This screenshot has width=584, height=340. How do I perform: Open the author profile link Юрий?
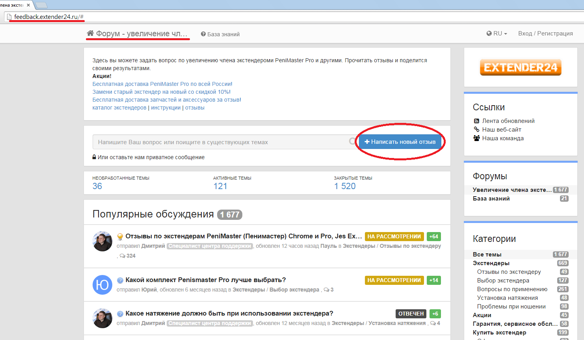(x=149, y=290)
